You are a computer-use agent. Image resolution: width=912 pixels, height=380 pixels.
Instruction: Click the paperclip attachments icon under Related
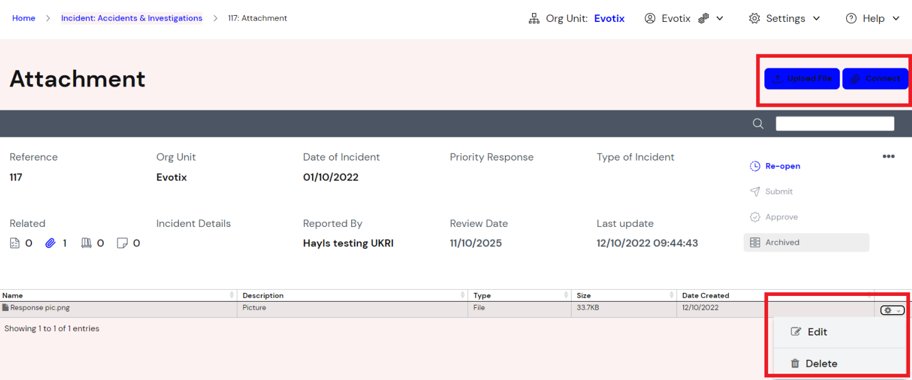(x=51, y=243)
